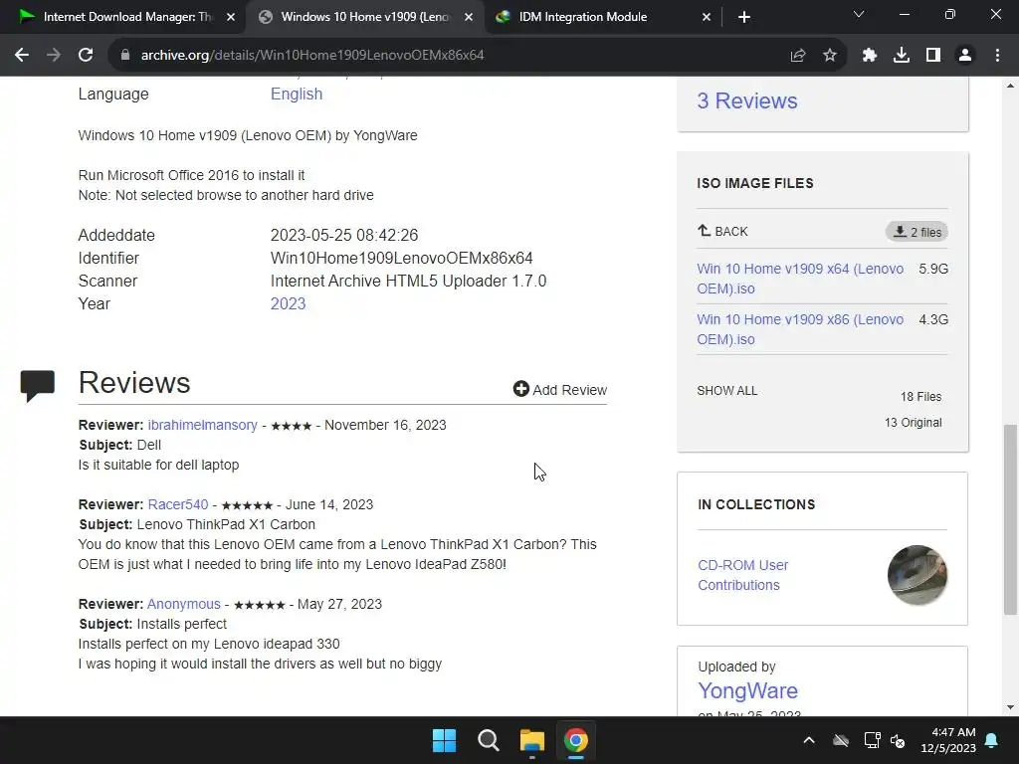Open File Explorer from taskbar
Screen dimensions: 1019x764
[x=532, y=740]
